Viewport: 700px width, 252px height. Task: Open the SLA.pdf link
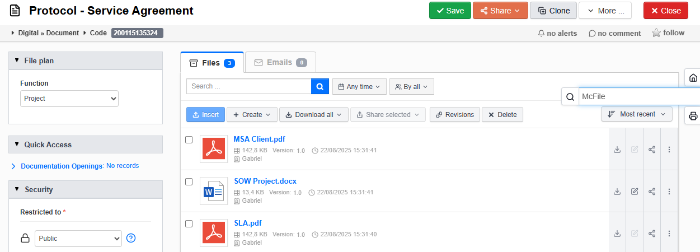coord(248,223)
